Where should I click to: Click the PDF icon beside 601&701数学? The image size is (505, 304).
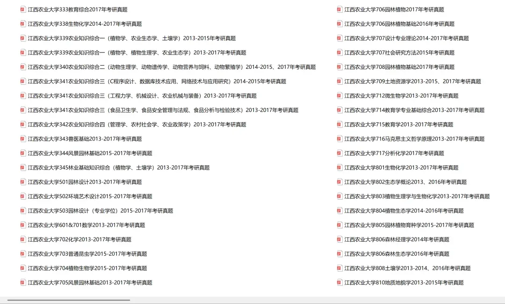point(22,225)
